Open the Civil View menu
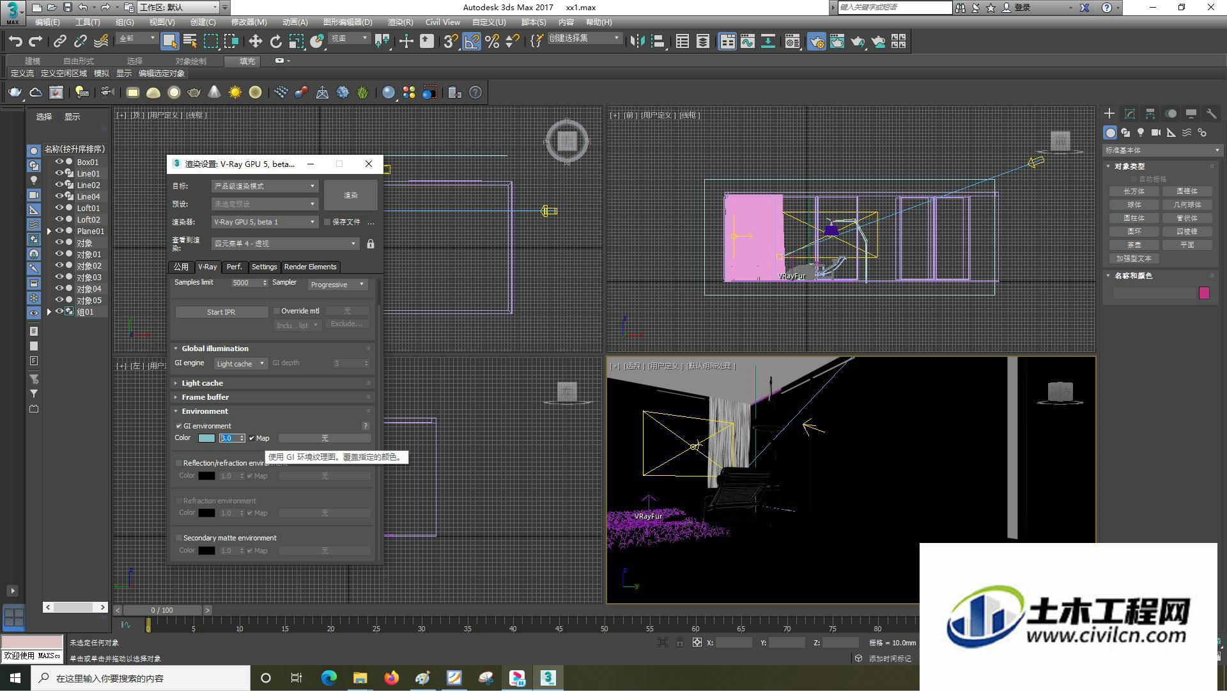1227x692 pixels. point(442,22)
